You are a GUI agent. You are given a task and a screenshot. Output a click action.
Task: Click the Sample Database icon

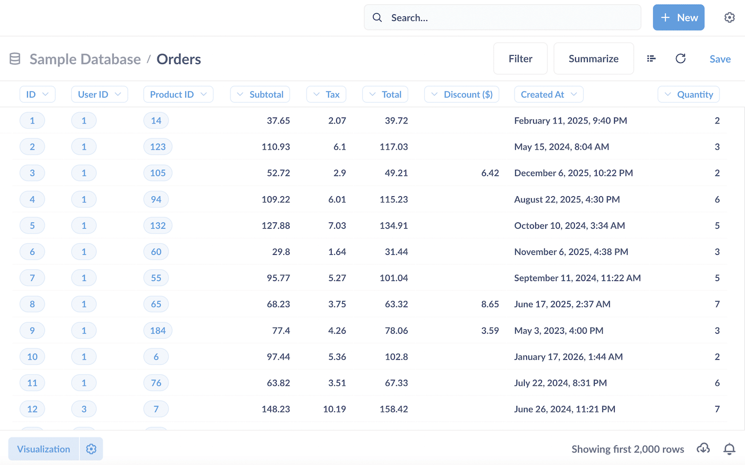(x=15, y=59)
